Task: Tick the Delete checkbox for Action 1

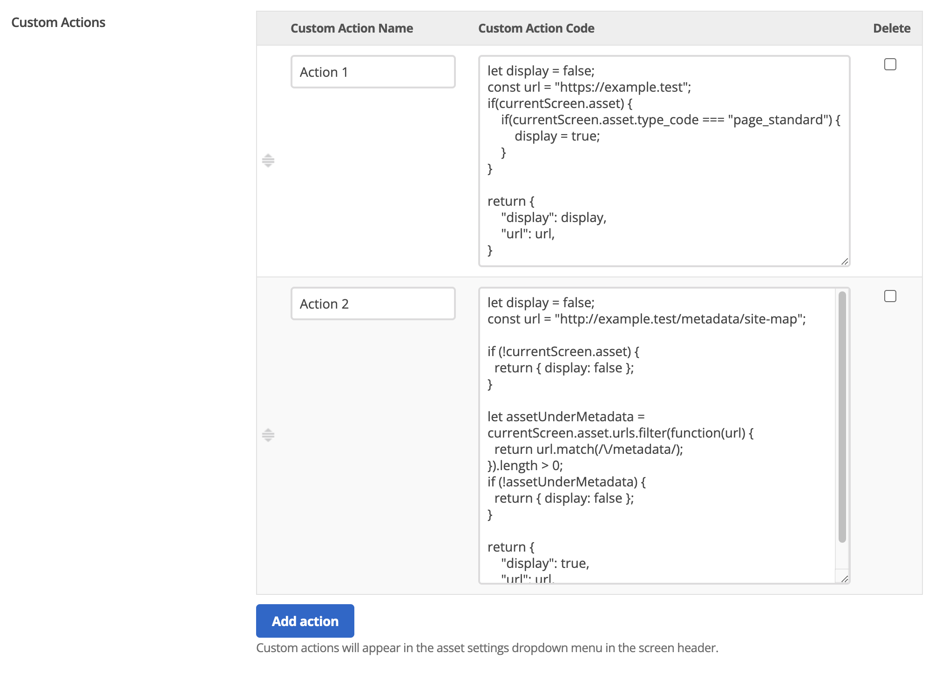Action: [x=890, y=64]
